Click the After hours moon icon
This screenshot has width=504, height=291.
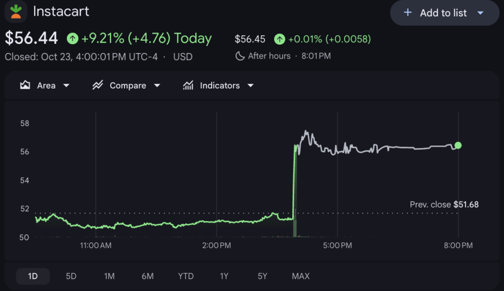tap(240, 56)
